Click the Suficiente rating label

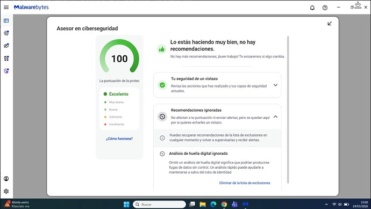pos(116,117)
